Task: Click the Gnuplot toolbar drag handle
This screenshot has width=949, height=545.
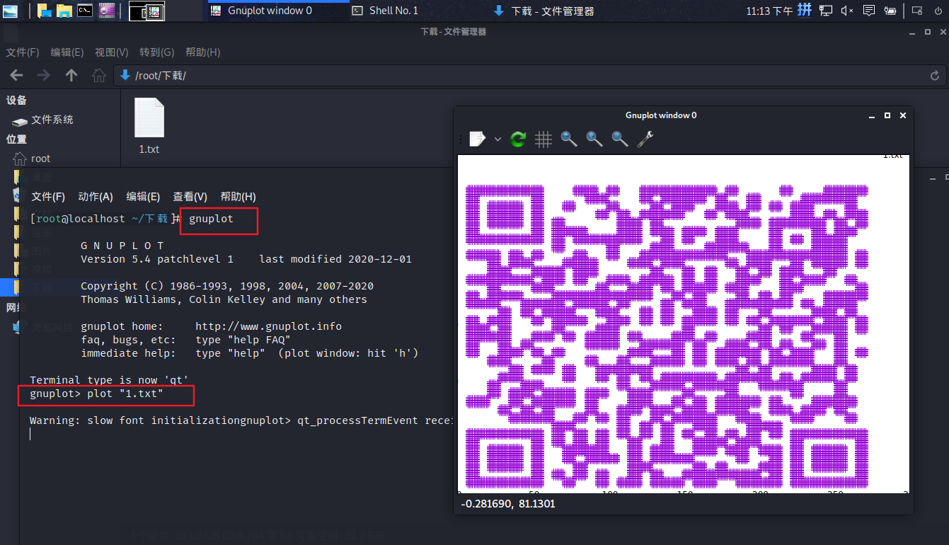Action: (461, 139)
